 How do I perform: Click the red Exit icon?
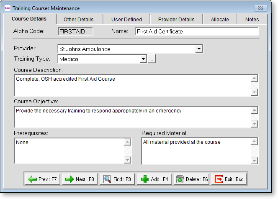(219, 179)
